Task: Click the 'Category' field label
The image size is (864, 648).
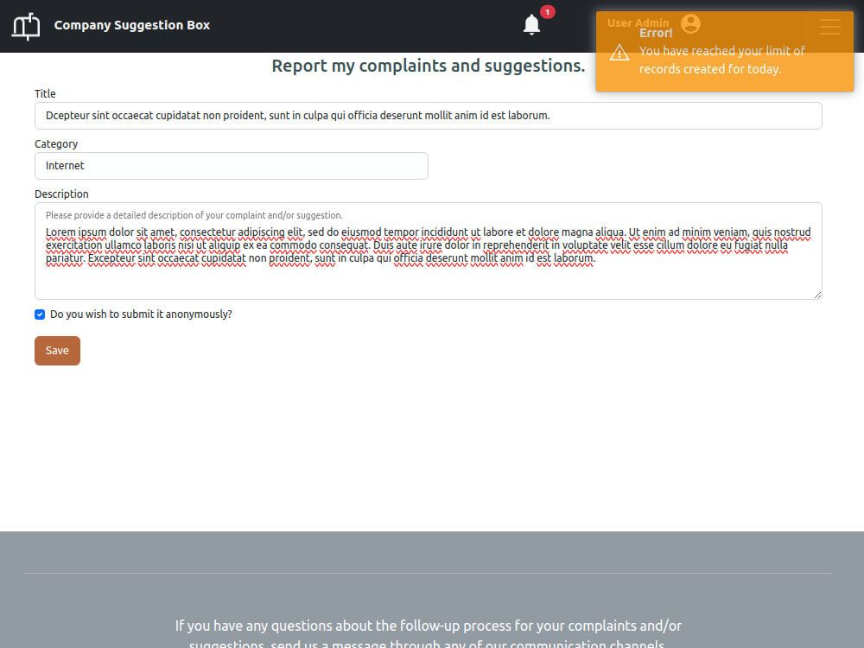Action: [56, 143]
